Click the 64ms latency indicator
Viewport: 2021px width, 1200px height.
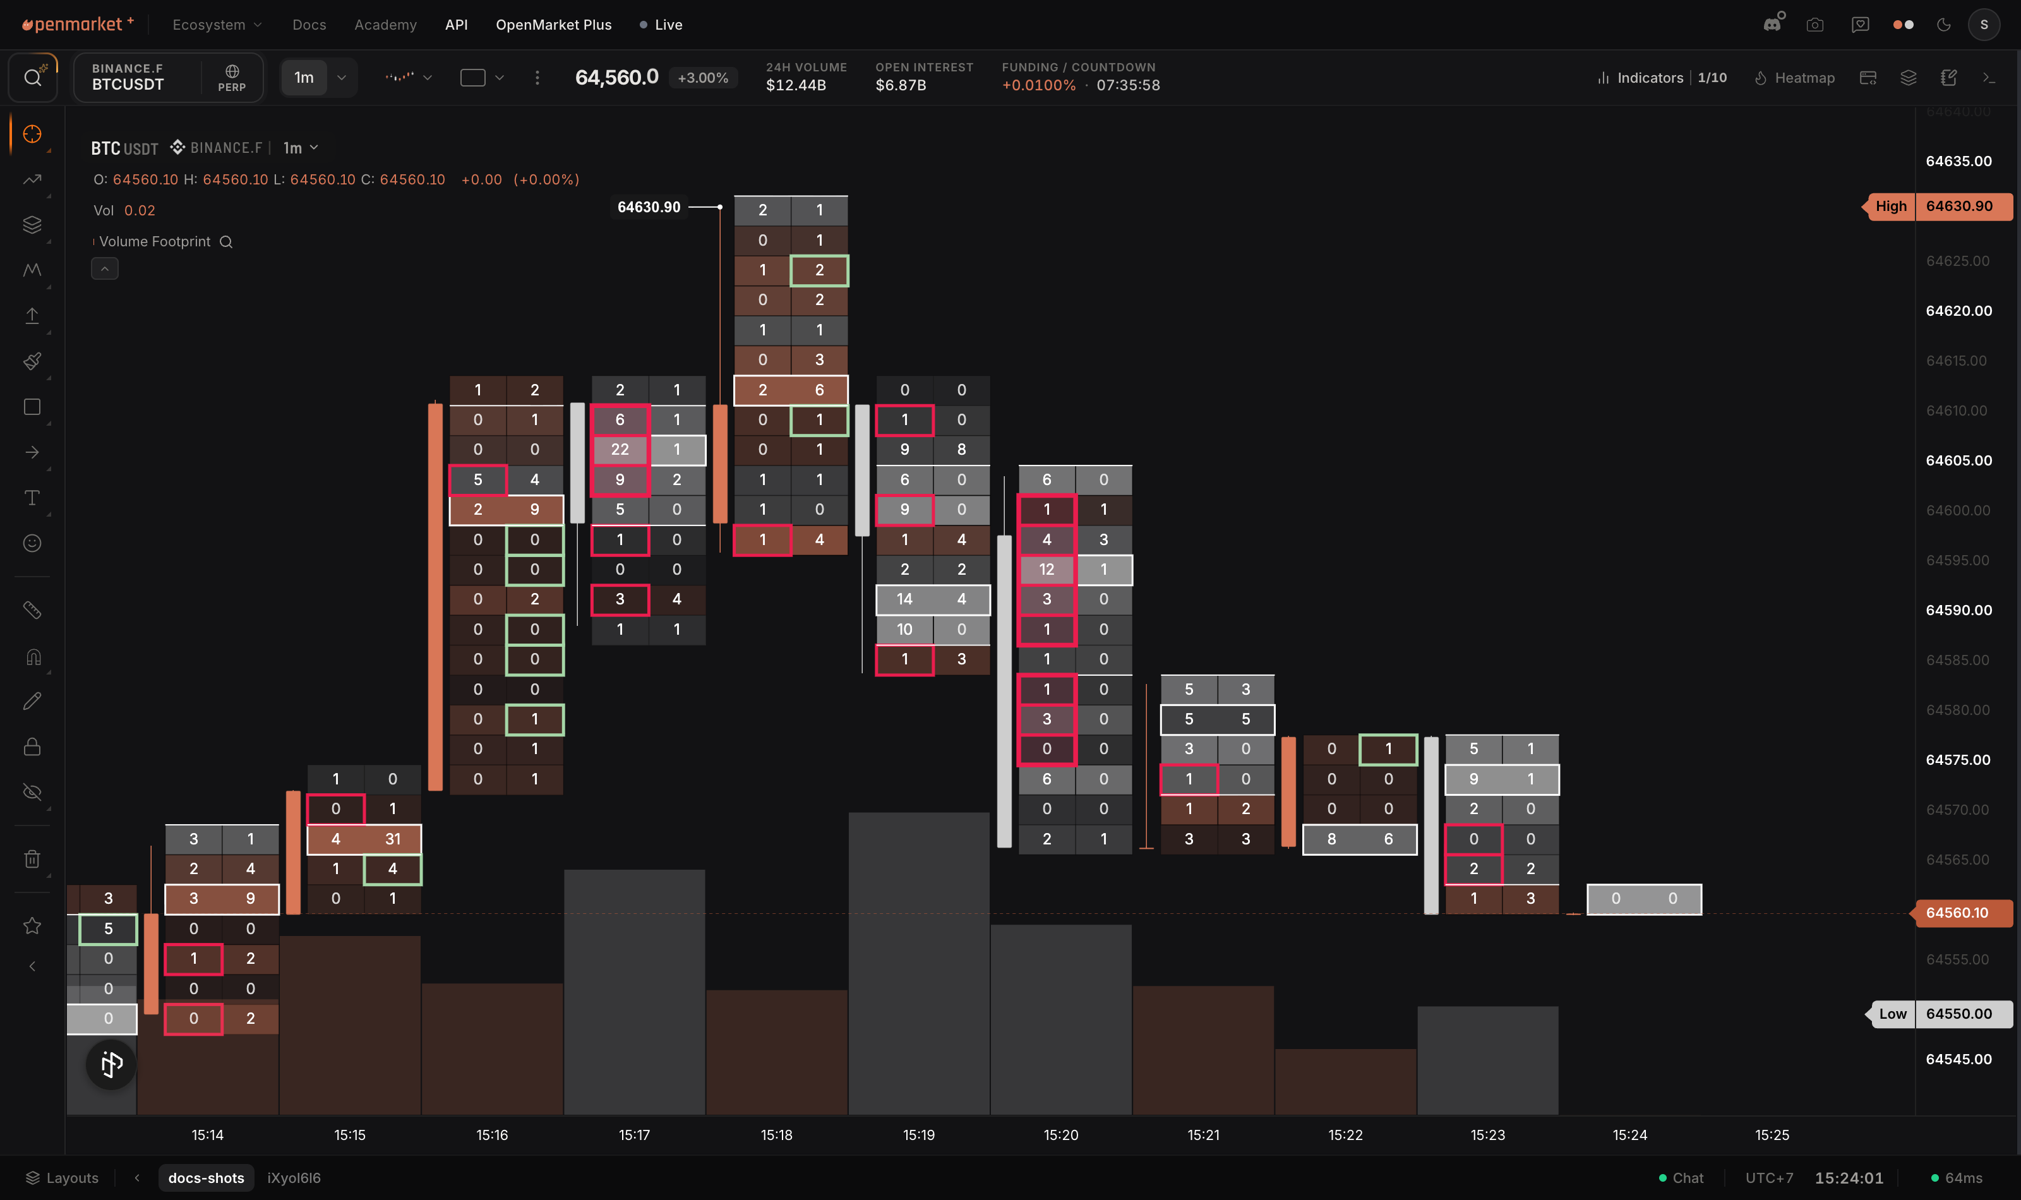[x=1957, y=1177]
